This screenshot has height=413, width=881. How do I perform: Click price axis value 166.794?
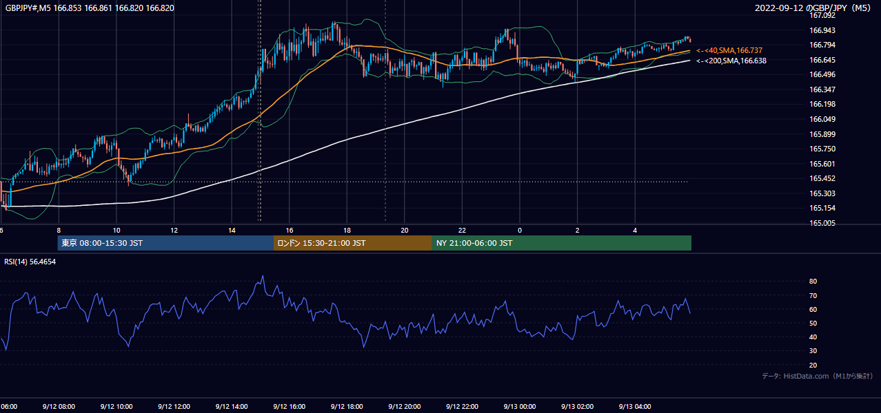[822, 45]
